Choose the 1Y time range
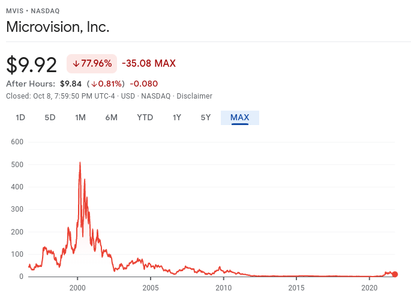411x291 pixels. tap(176, 117)
